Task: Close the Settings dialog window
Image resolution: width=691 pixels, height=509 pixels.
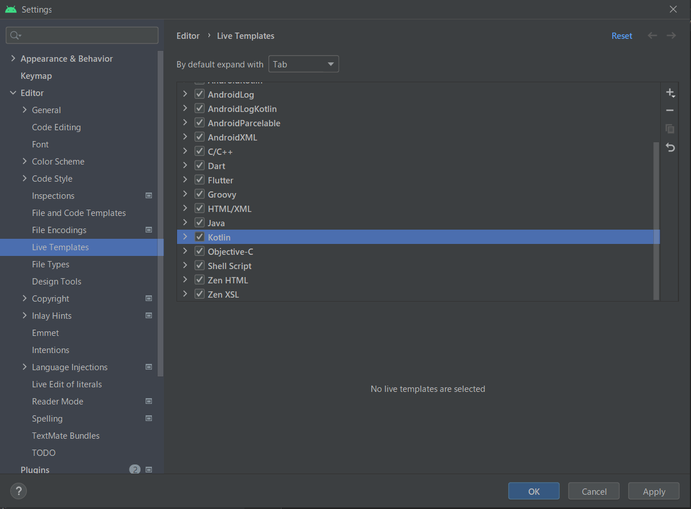Action: 673,9
